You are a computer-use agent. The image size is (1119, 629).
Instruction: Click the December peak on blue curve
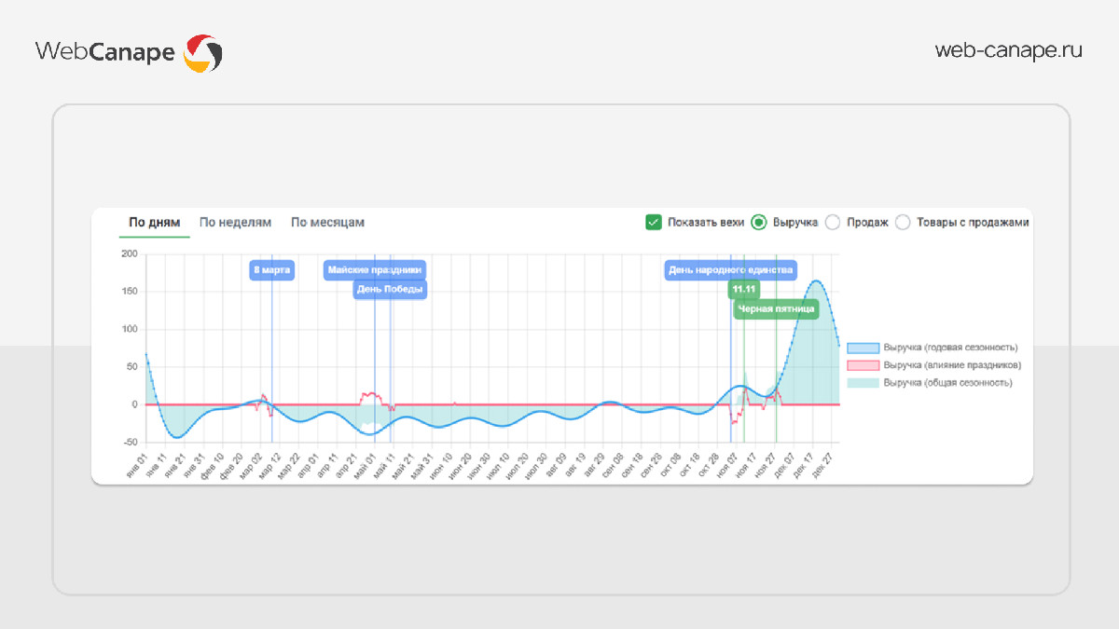(816, 280)
